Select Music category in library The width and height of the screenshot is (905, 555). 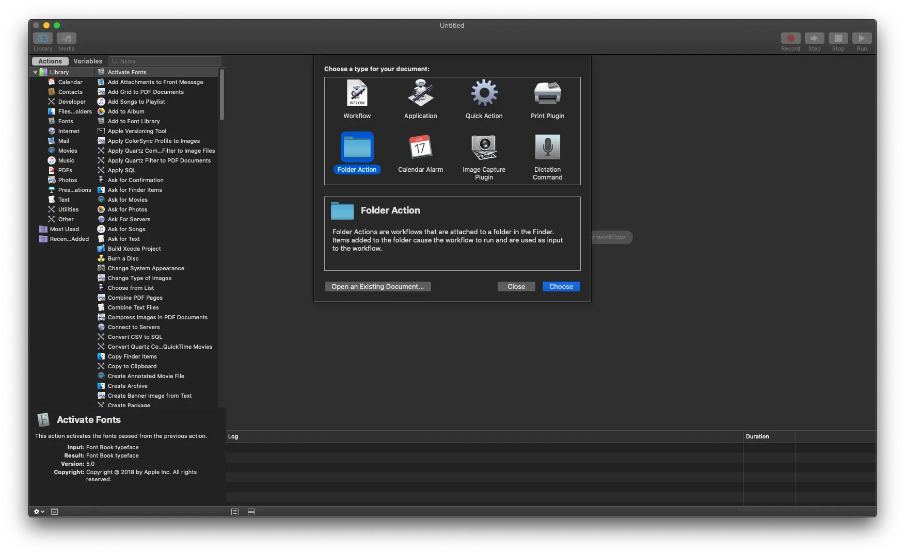click(x=61, y=160)
